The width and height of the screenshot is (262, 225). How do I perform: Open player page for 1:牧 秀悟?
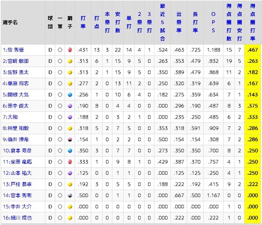(x=13, y=50)
